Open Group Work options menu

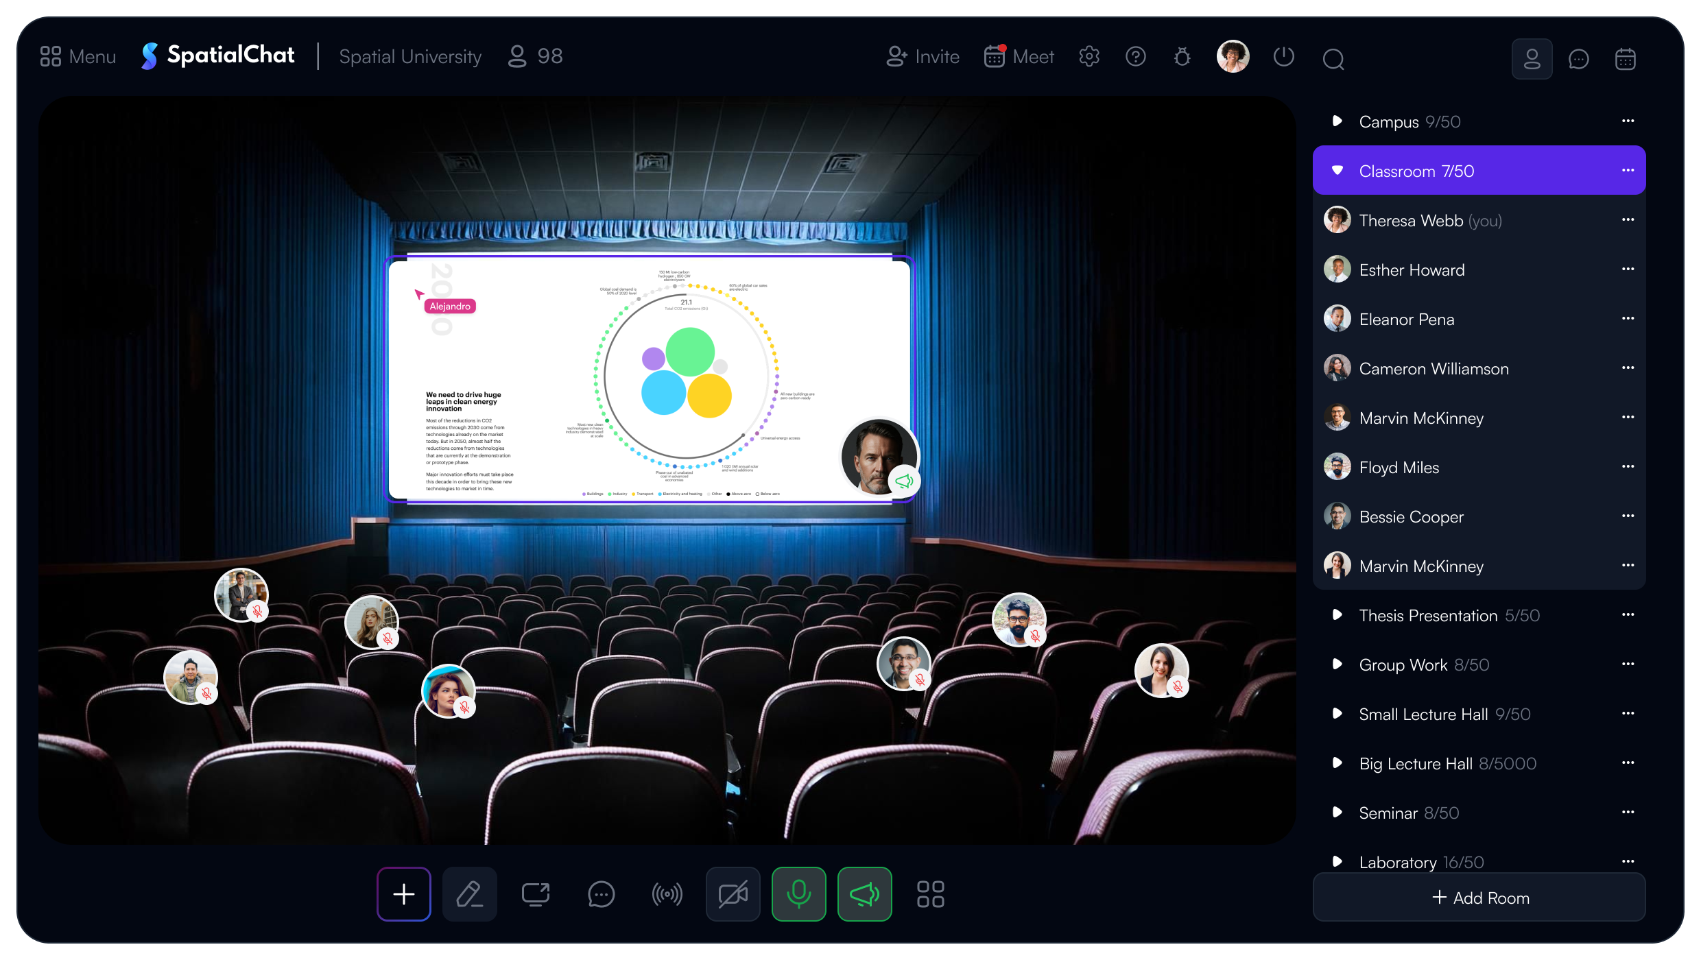click(x=1628, y=664)
